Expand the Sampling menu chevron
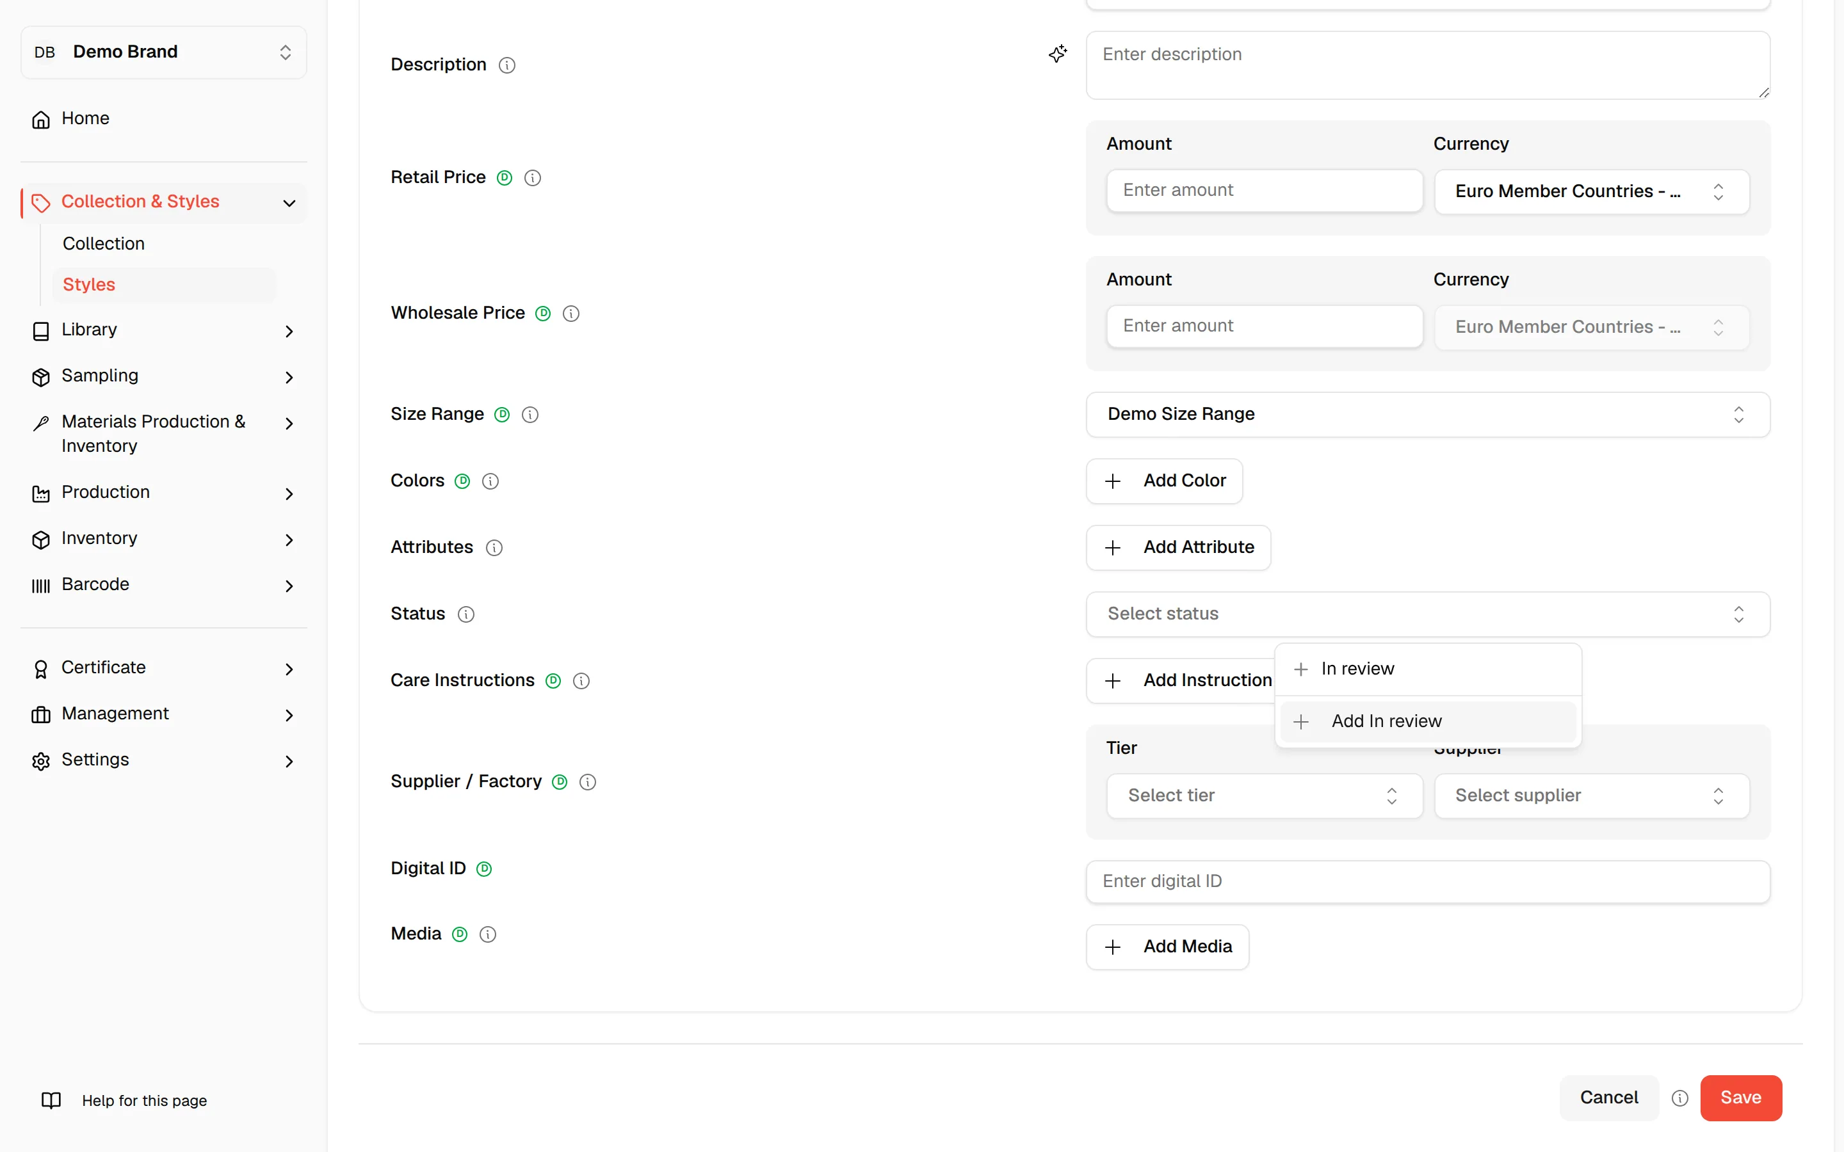1844x1152 pixels. tap(289, 377)
